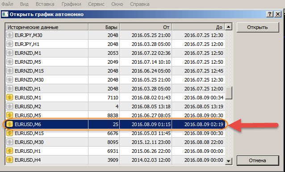285x172 pixels.
Task: Open the Сервис menu
Action: pyautogui.click(x=96, y=4)
